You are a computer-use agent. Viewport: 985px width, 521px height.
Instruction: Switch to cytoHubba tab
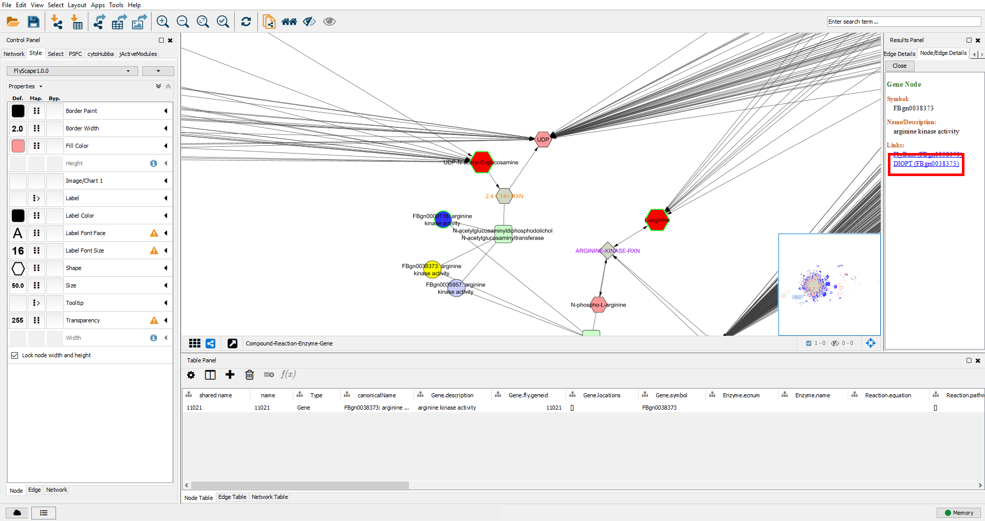pyautogui.click(x=100, y=54)
